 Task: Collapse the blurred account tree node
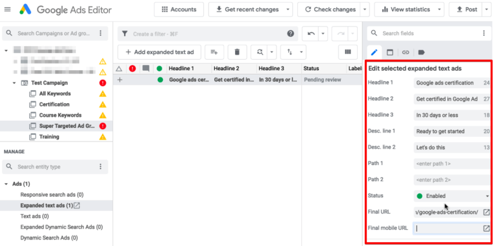pos(6,51)
